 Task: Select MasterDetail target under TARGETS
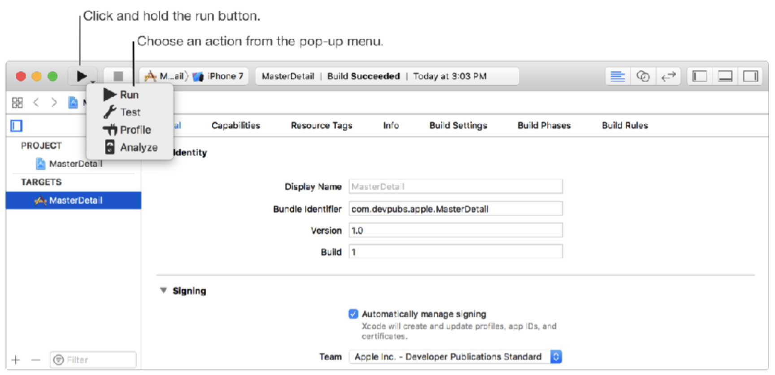click(74, 201)
